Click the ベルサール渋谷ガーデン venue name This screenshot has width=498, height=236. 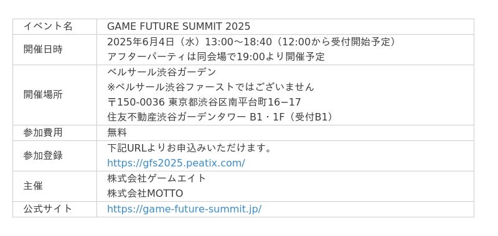point(162,72)
